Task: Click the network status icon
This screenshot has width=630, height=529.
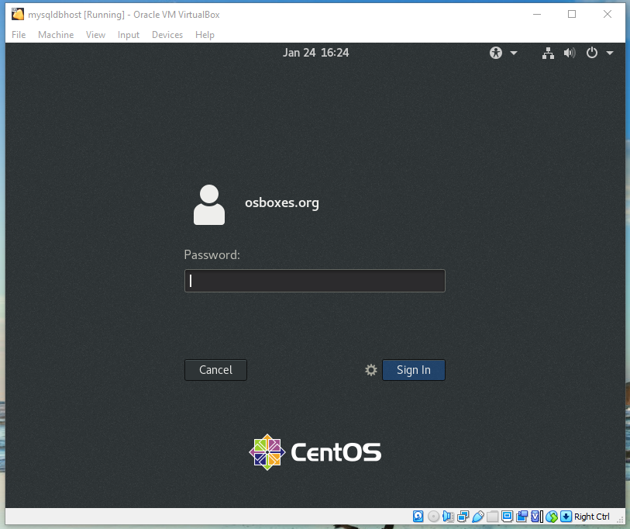Action: pyautogui.click(x=548, y=53)
